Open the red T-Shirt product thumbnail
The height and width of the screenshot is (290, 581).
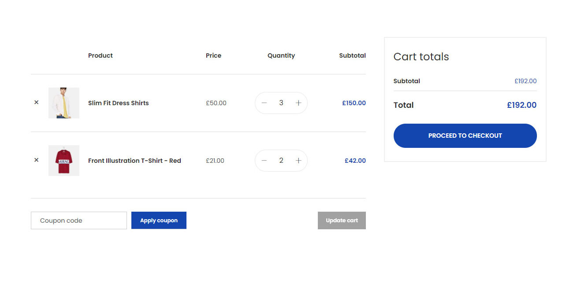click(64, 161)
